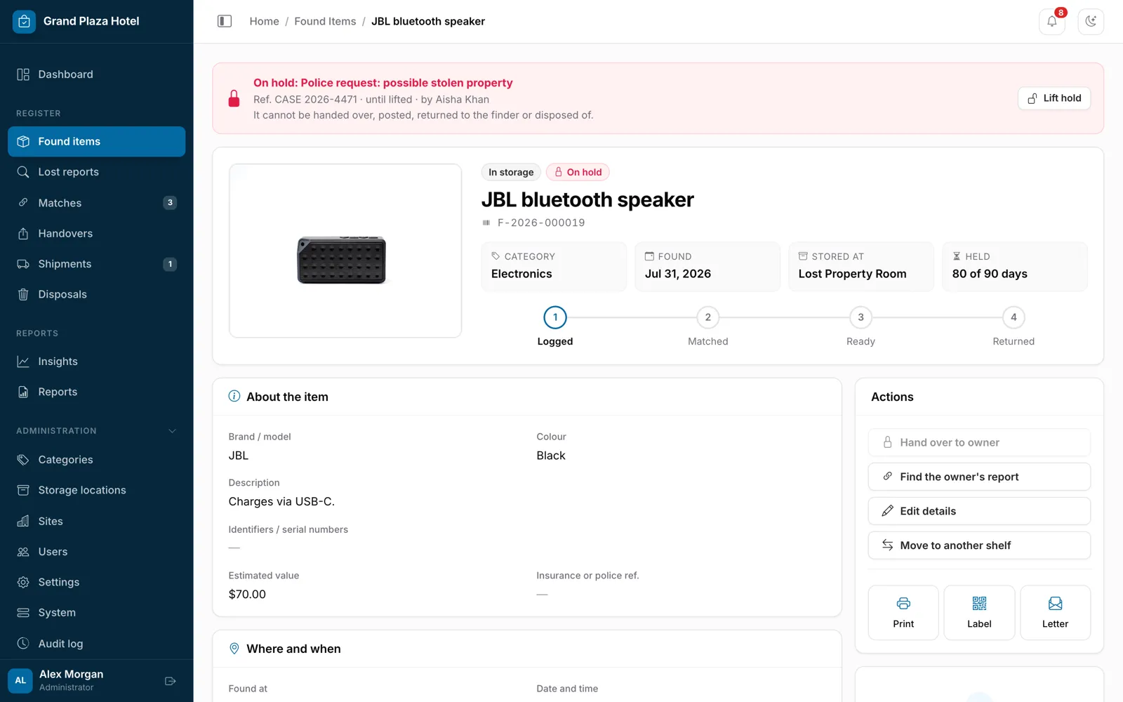Click the Print icon button
Screen dimensions: 1123x702
tap(903, 612)
